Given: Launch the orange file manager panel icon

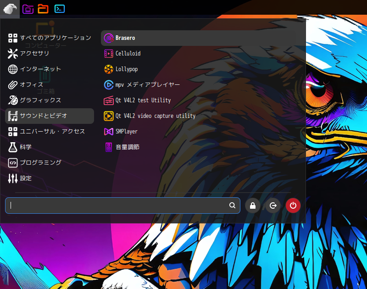Looking at the screenshot, I should tap(43, 9).
